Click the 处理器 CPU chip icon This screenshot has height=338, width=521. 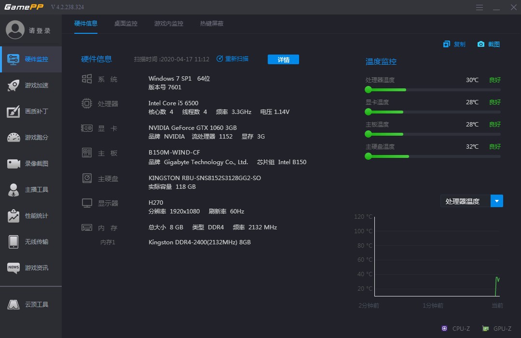coord(87,103)
